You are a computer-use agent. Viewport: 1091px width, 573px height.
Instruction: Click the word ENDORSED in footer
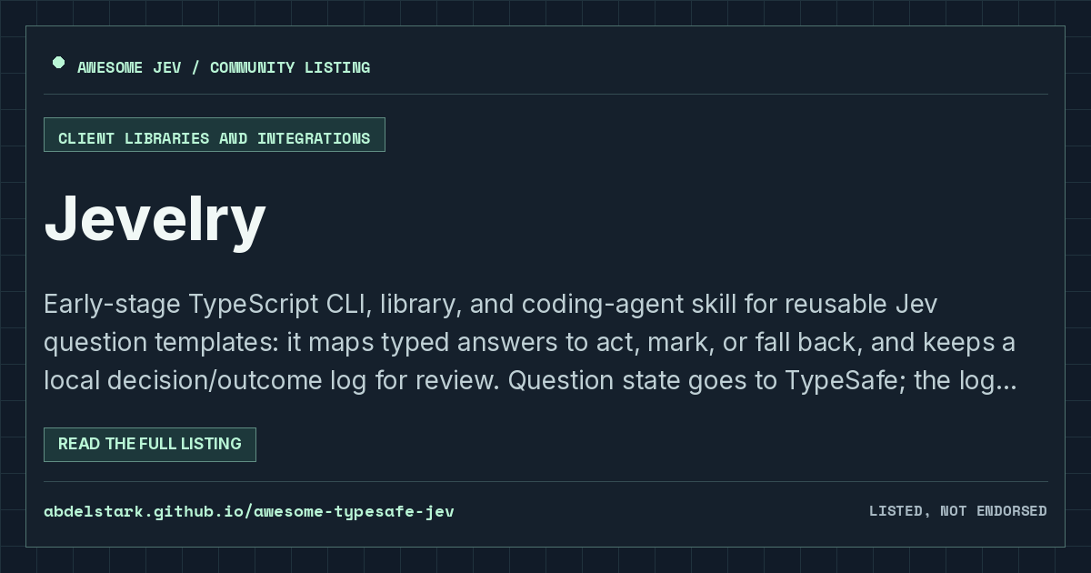[x=1012, y=511]
